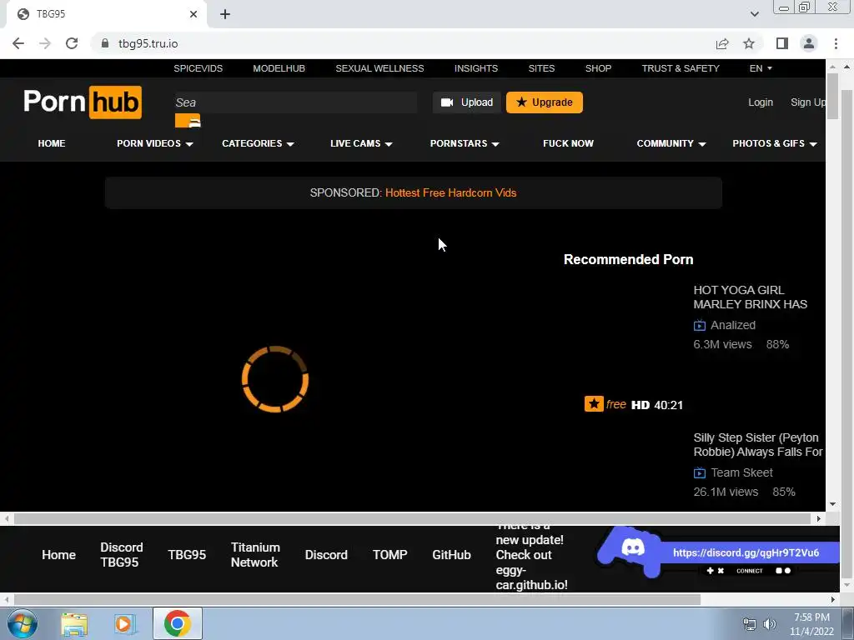Expand the PHOTOS & GIFS dropdown
This screenshot has height=640, width=854.
(x=774, y=143)
